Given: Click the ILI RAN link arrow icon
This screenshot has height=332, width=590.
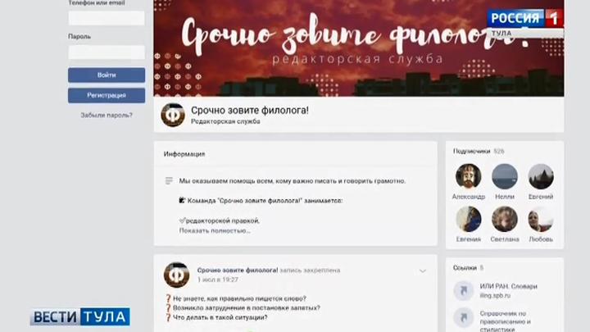Looking at the screenshot, I should tap(464, 290).
